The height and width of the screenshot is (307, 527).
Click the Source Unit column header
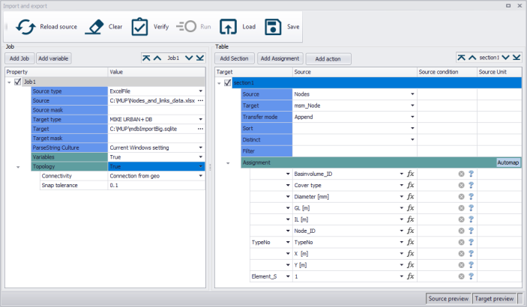pyautogui.click(x=499, y=72)
